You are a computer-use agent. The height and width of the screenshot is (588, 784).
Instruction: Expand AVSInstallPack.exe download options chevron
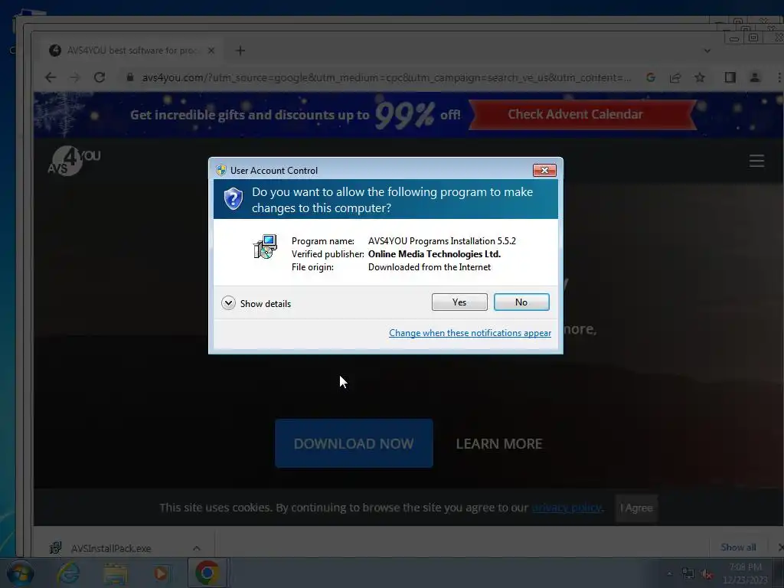pos(197,548)
